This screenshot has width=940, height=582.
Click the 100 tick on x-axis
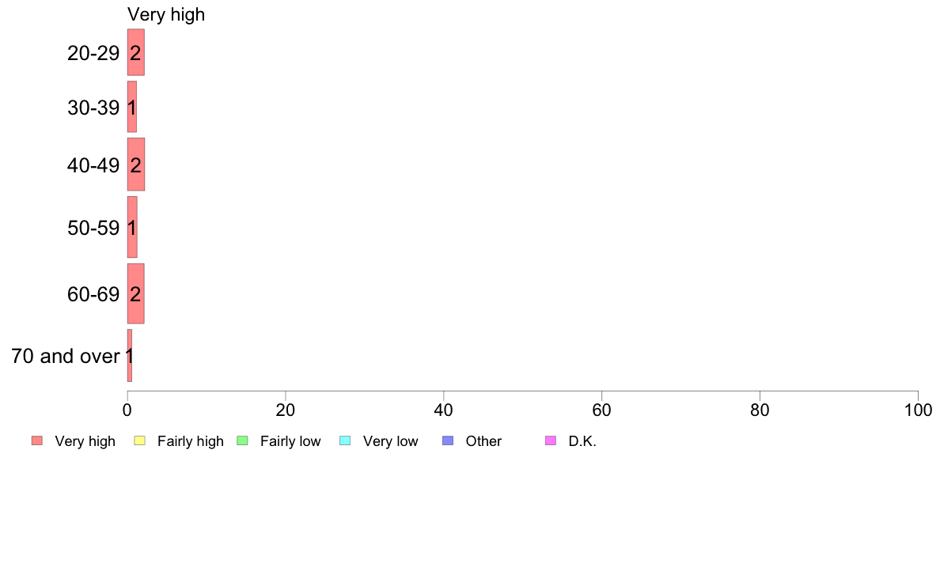(918, 410)
